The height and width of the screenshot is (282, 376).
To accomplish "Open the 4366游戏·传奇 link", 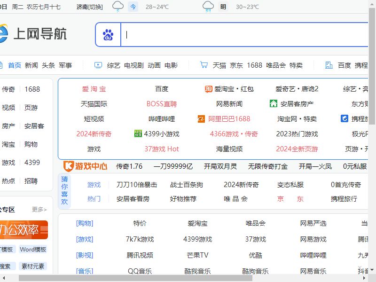I will pos(234,134).
